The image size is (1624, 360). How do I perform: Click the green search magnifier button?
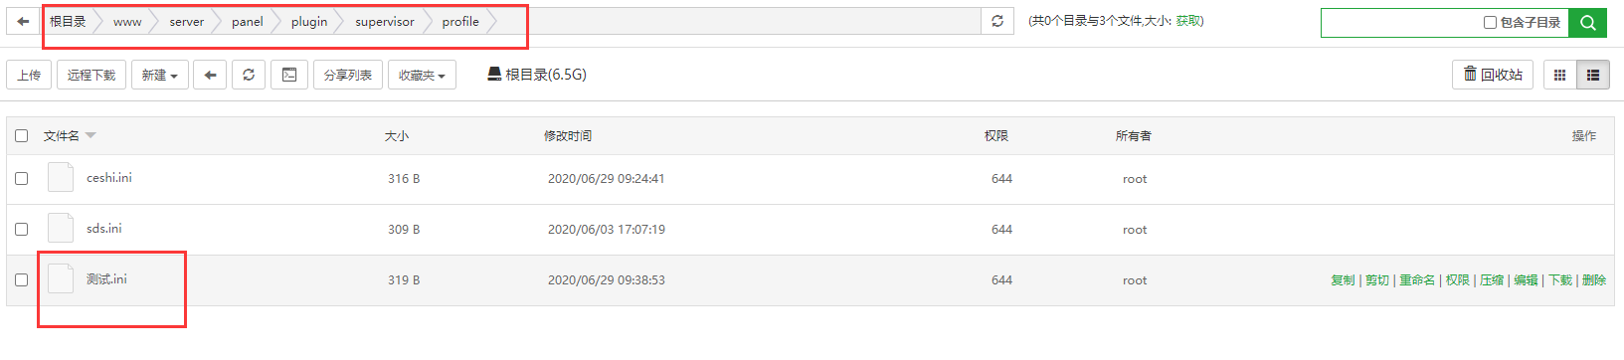coord(1588,22)
